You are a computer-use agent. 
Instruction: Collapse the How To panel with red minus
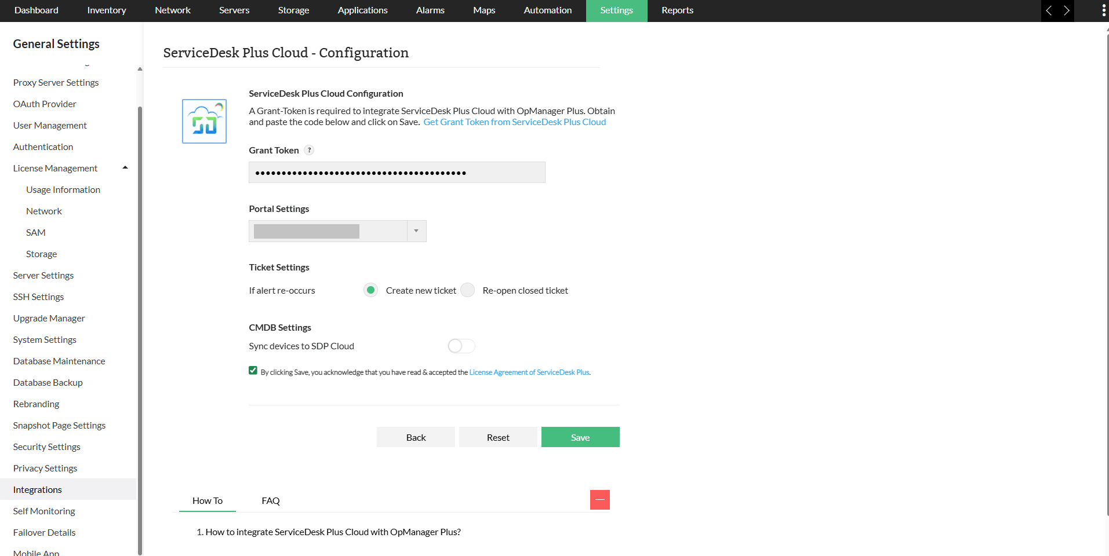[600, 500]
